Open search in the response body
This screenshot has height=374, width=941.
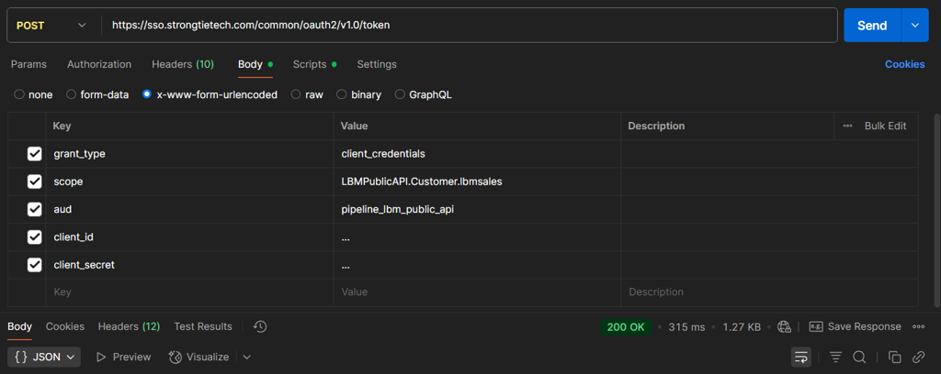pos(859,357)
